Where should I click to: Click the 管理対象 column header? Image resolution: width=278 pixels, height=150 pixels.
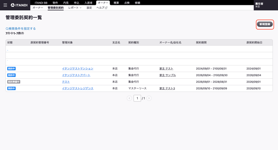click(67, 43)
